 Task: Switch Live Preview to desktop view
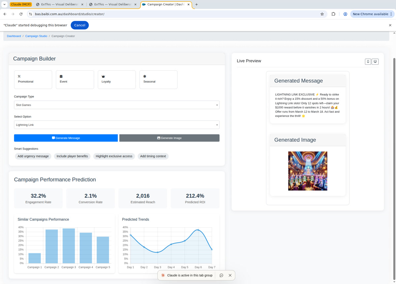pos(375,61)
